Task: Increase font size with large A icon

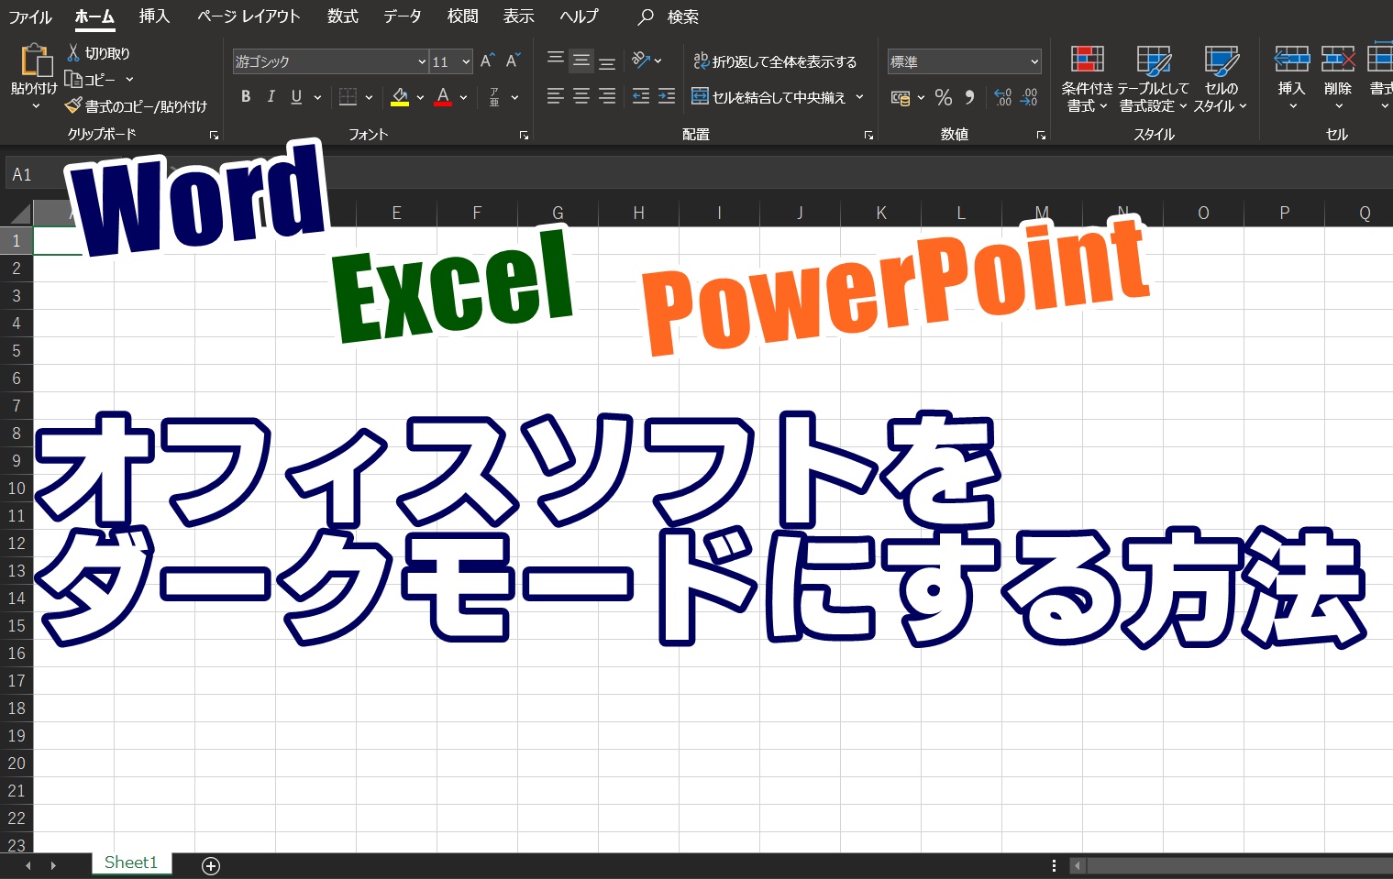Action: pos(487,61)
